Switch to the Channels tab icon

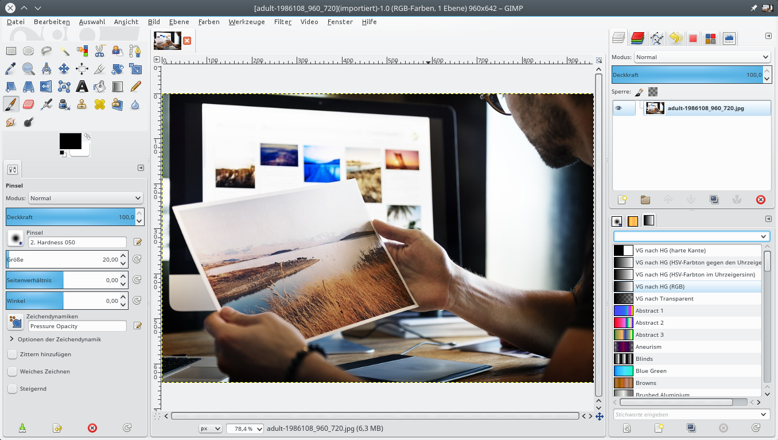click(636, 38)
